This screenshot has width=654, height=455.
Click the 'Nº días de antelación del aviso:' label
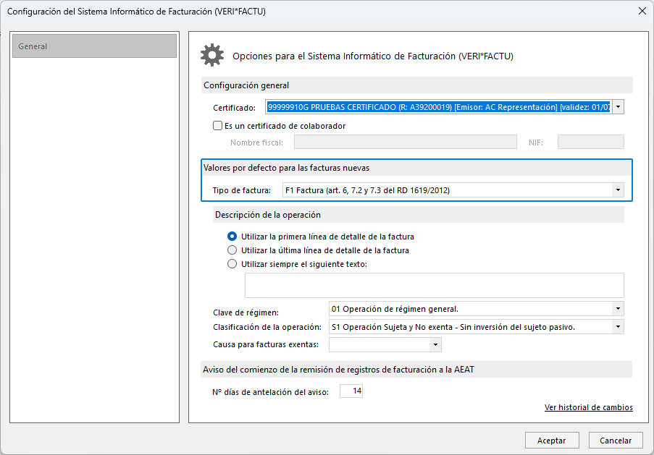click(270, 392)
